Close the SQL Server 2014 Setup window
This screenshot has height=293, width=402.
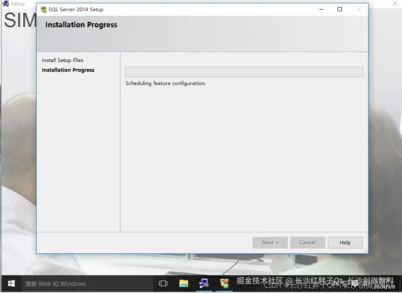[x=359, y=10]
